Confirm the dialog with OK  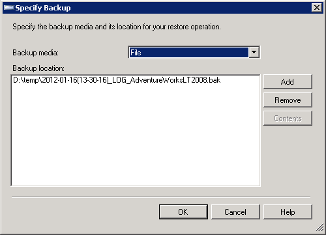(x=183, y=212)
